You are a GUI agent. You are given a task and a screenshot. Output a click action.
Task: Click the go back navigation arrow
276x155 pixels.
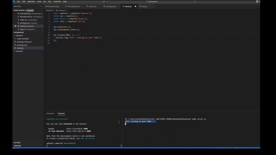(104, 1)
